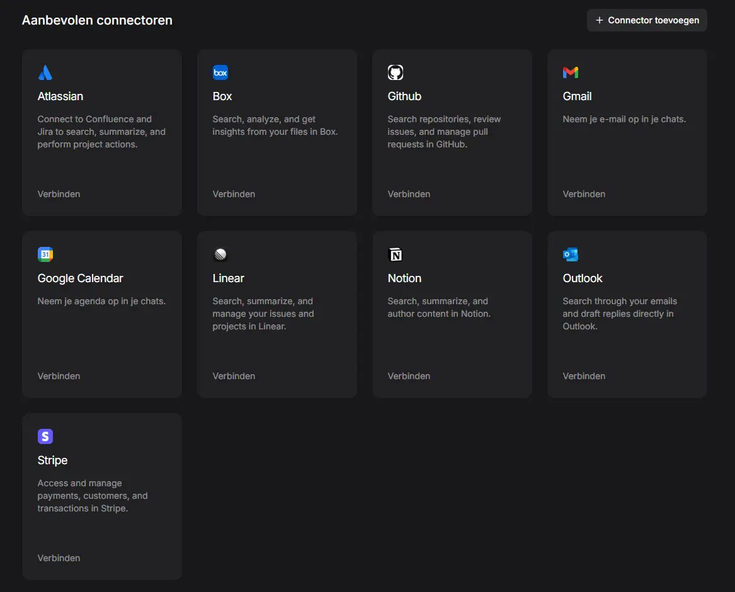The height and width of the screenshot is (592, 735).
Task: Click Connector toevoegen button
Action: click(x=647, y=20)
